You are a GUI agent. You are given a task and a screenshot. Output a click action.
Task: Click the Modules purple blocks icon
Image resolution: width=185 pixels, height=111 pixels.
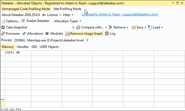(x=47, y=34)
